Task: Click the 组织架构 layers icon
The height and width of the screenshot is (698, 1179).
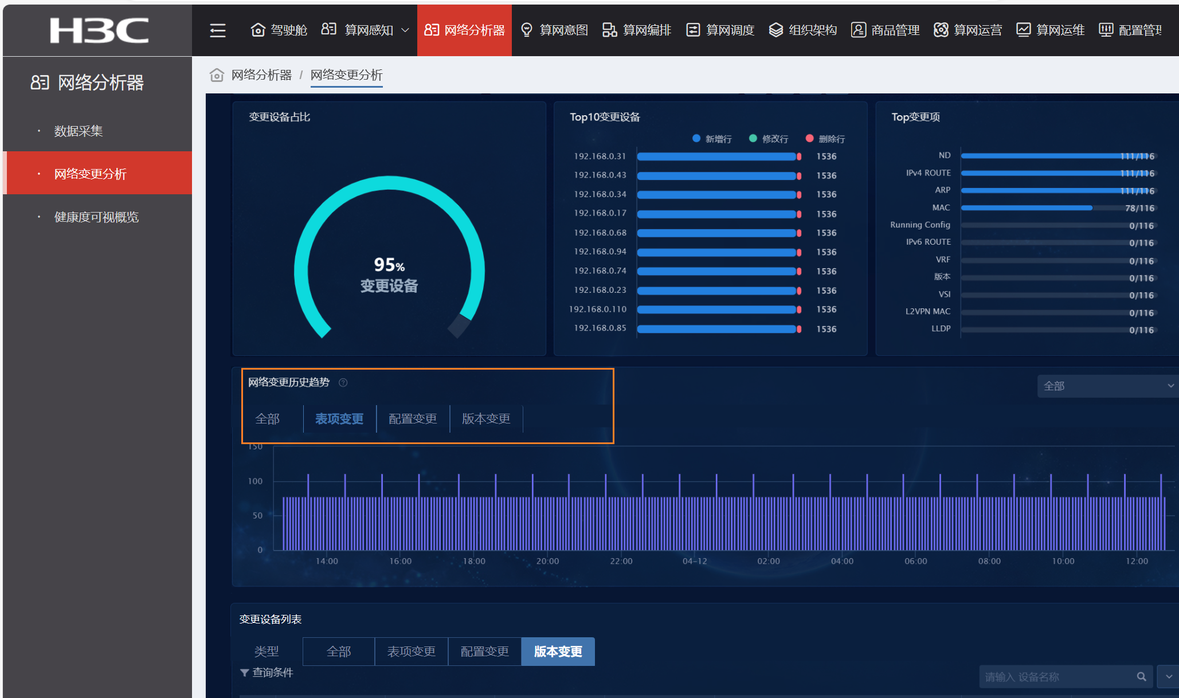Action: [775, 30]
